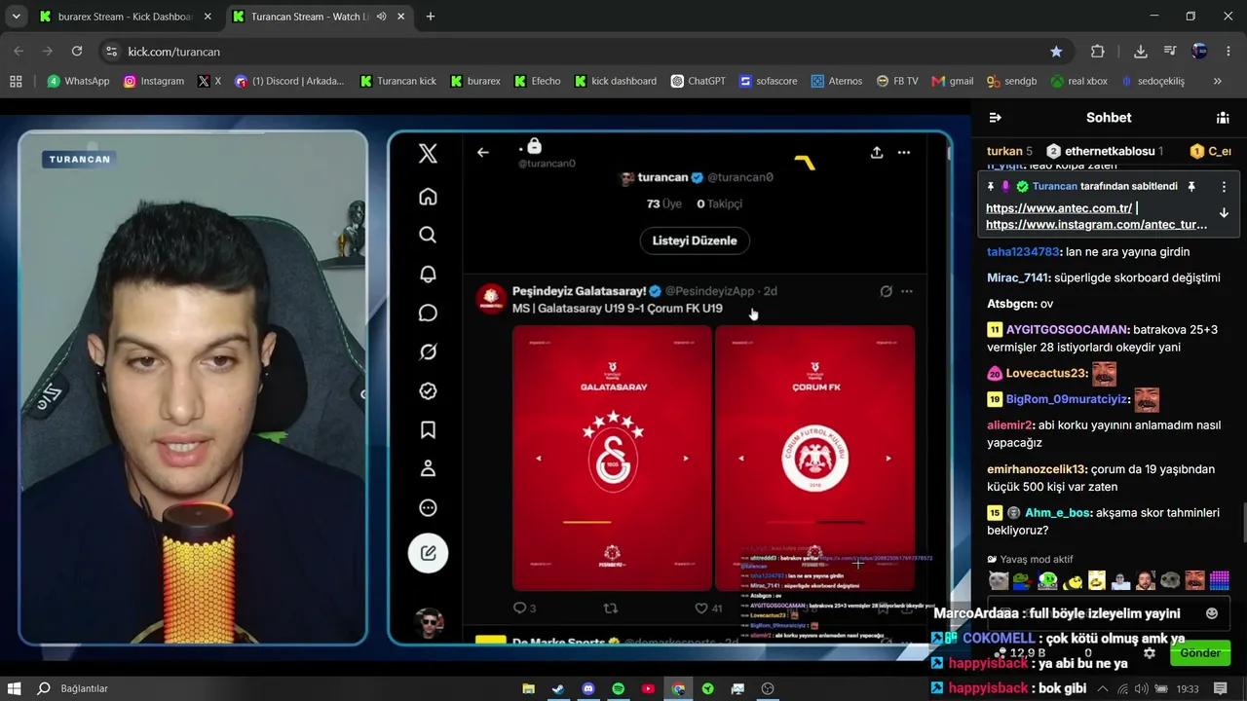The height and width of the screenshot is (701, 1247).
Task: Collapse the Sohbet chat panel
Action: click(995, 117)
